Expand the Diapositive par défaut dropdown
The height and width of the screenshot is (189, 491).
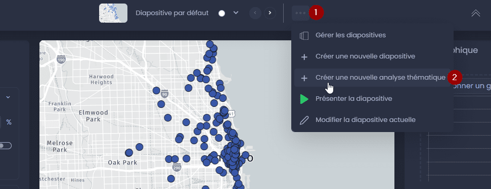(236, 13)
